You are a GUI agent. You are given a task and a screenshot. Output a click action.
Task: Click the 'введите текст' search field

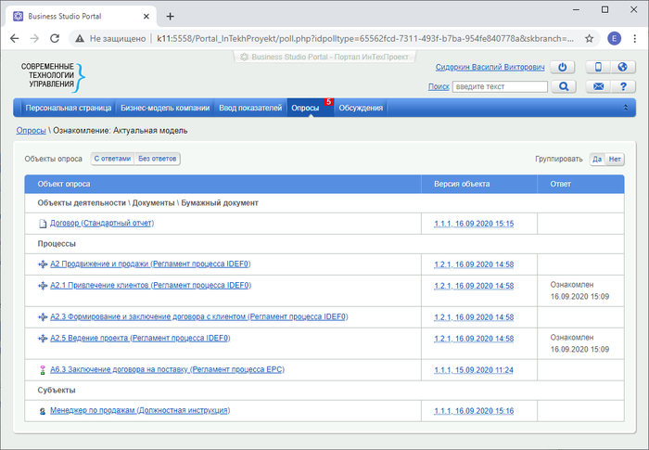[499, 86]
